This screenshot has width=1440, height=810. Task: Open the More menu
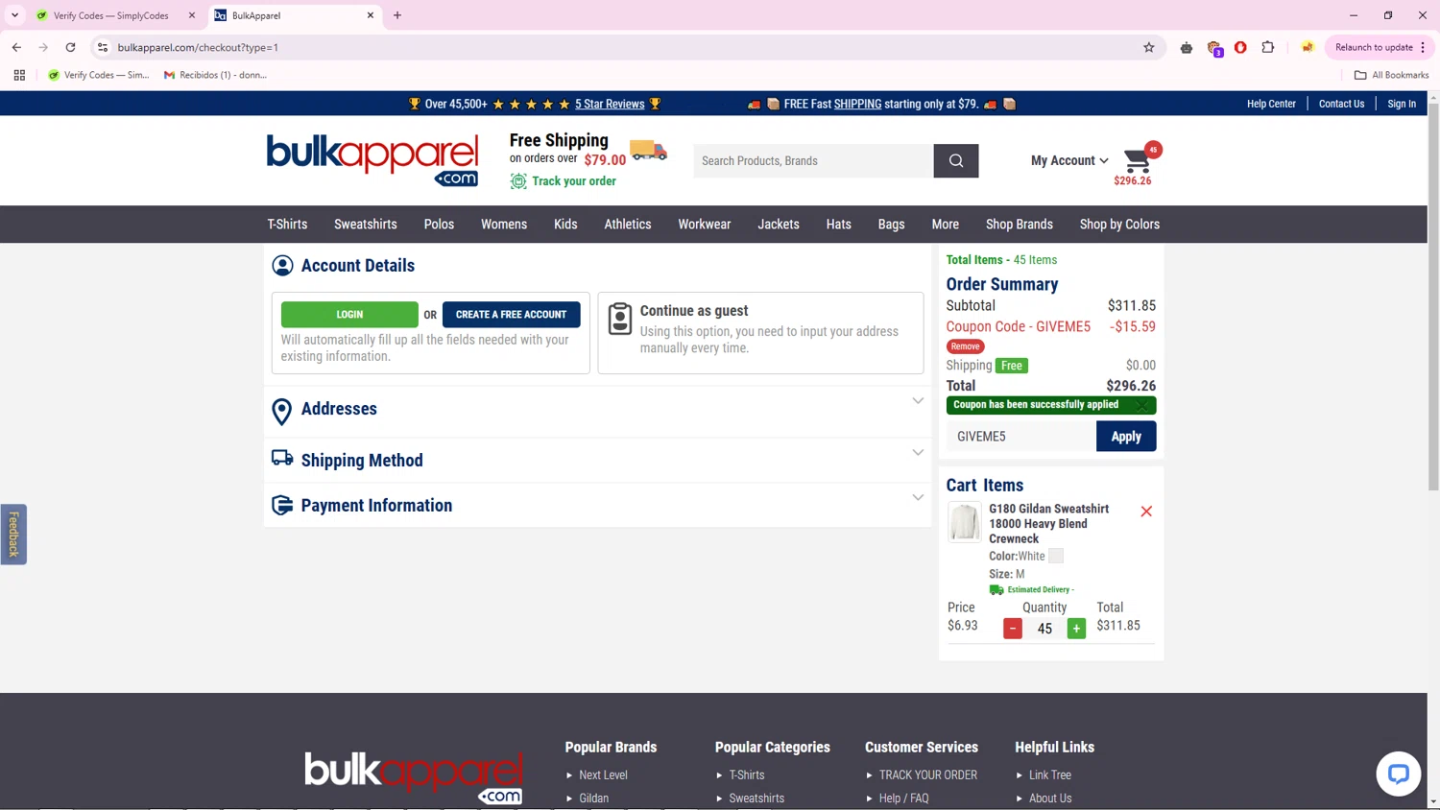pos(946,225)
